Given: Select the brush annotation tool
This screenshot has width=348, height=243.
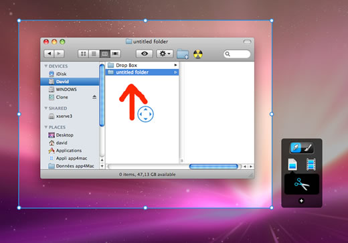Looking at the screenshot, I should pyautogui.click(x=308, y=148).
